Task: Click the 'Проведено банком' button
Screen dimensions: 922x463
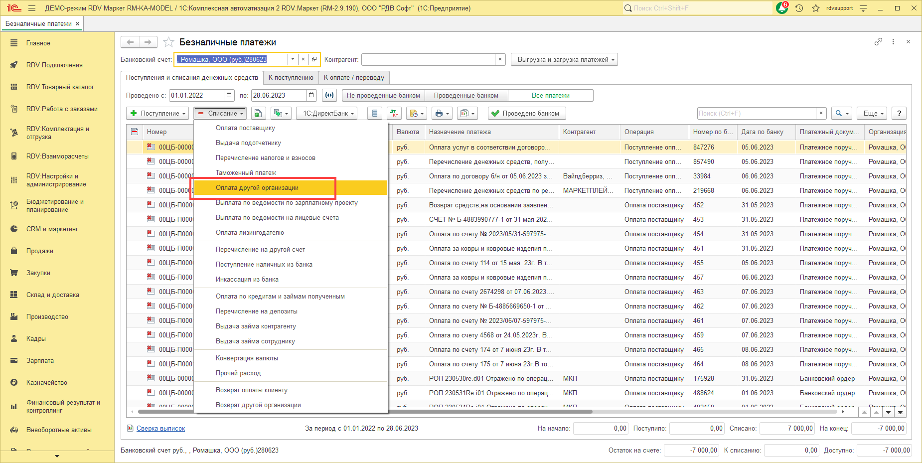Action: click(526, 114)
